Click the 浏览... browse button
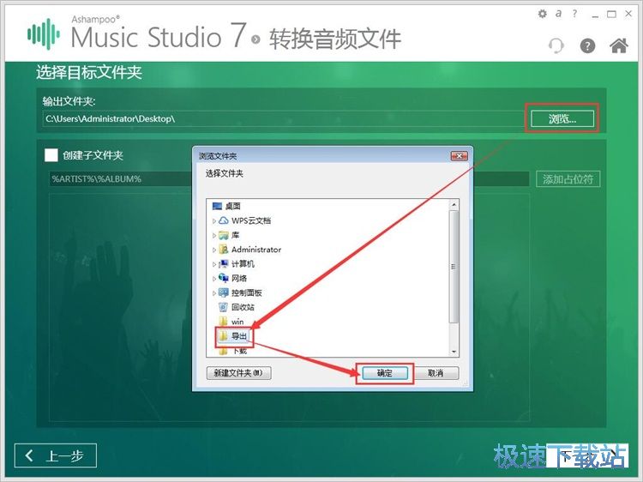This screenshot has height=482, width=643. tap(562, 119)
